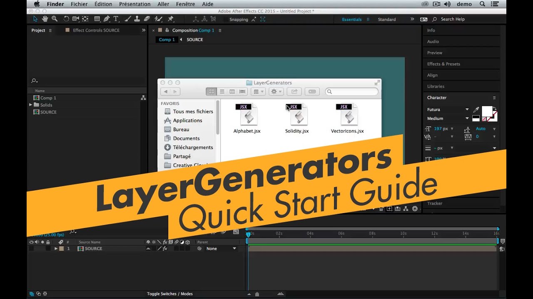Click the Finder share button
The height and width of the screenshot is (299, 533).
tap(294, 91)
